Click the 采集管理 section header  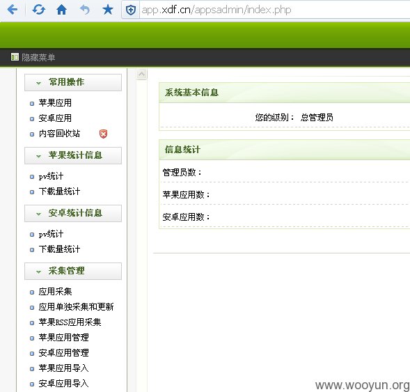(x=73, y=271)
